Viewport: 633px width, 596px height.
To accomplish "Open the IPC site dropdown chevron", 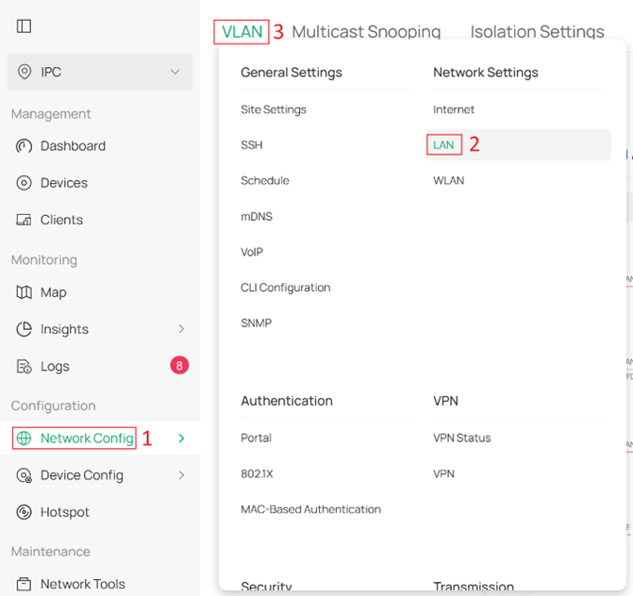I will click(175, 72).
